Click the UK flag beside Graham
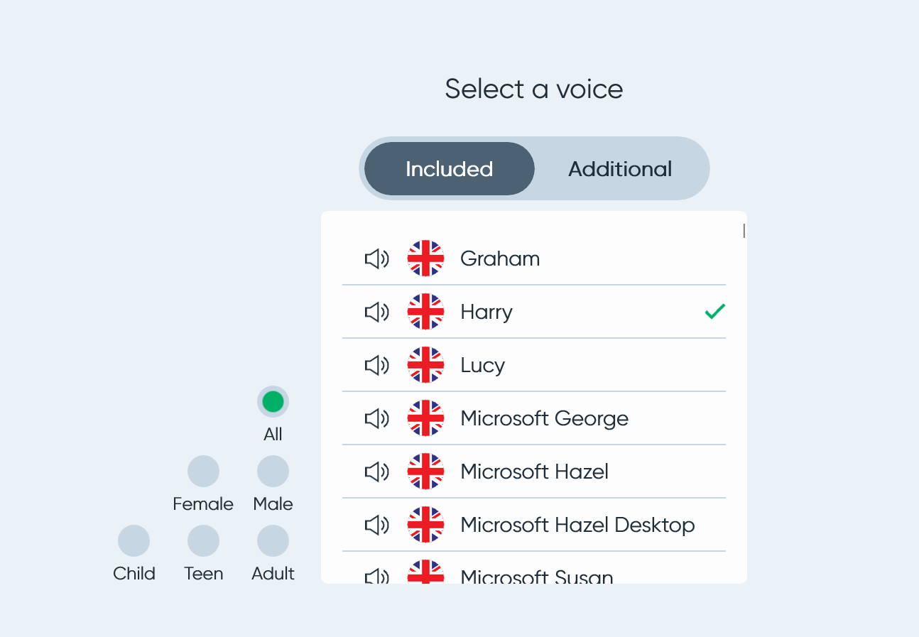Image resolution: width=919 pixels, height=637 pixels. [425, 258]
